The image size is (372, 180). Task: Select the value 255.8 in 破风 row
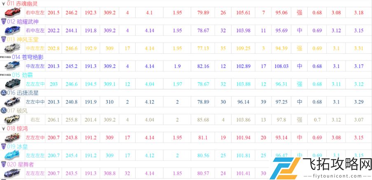click(x=72, y=120)
